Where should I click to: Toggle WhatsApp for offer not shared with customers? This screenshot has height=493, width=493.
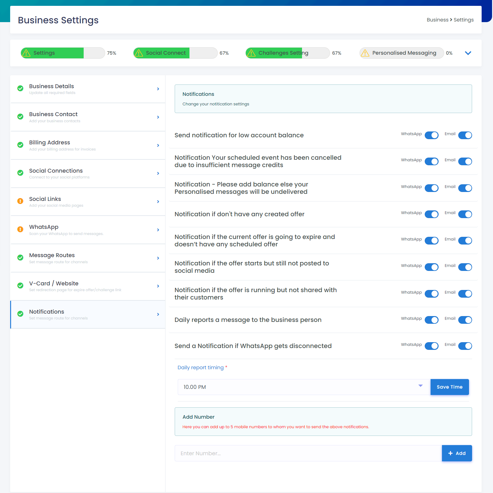click(431, 294)
